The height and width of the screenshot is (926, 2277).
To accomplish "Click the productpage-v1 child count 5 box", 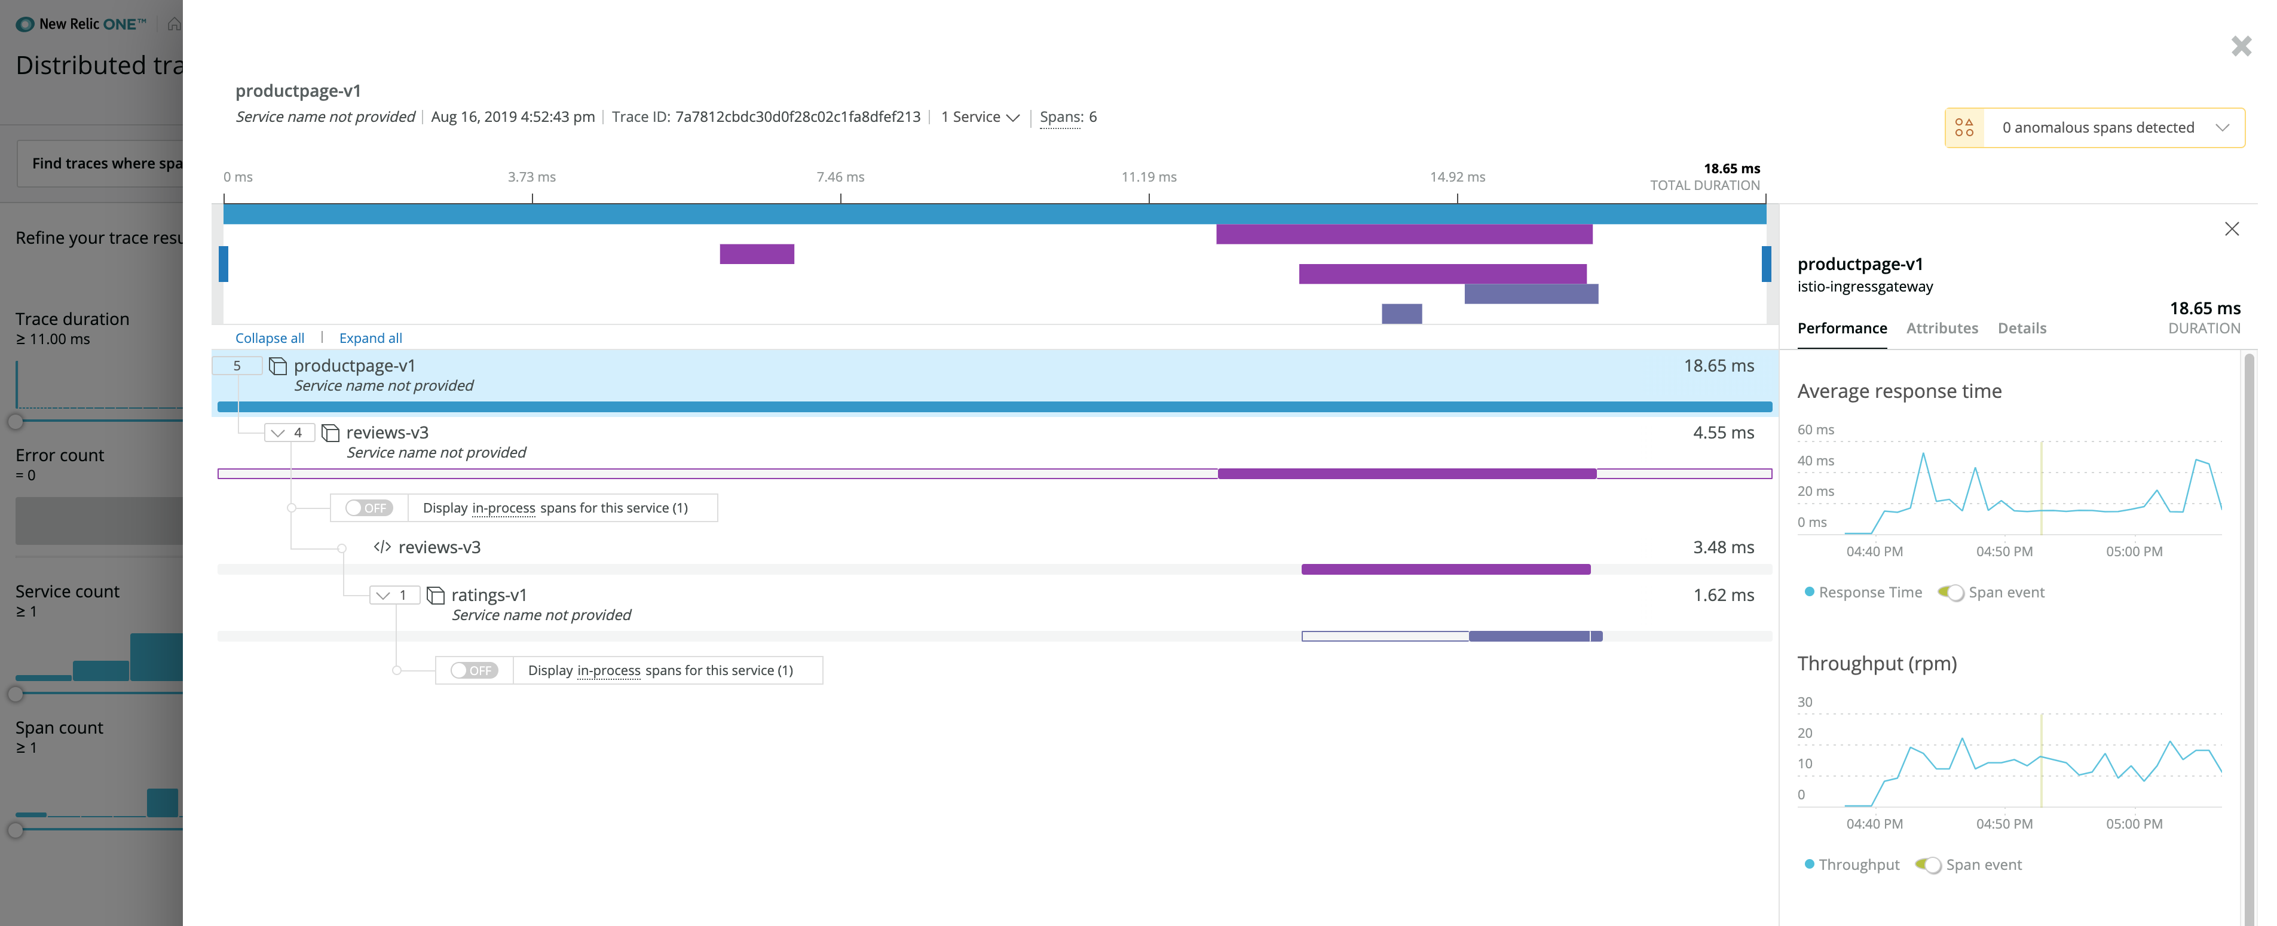I will tap(237, 366).
